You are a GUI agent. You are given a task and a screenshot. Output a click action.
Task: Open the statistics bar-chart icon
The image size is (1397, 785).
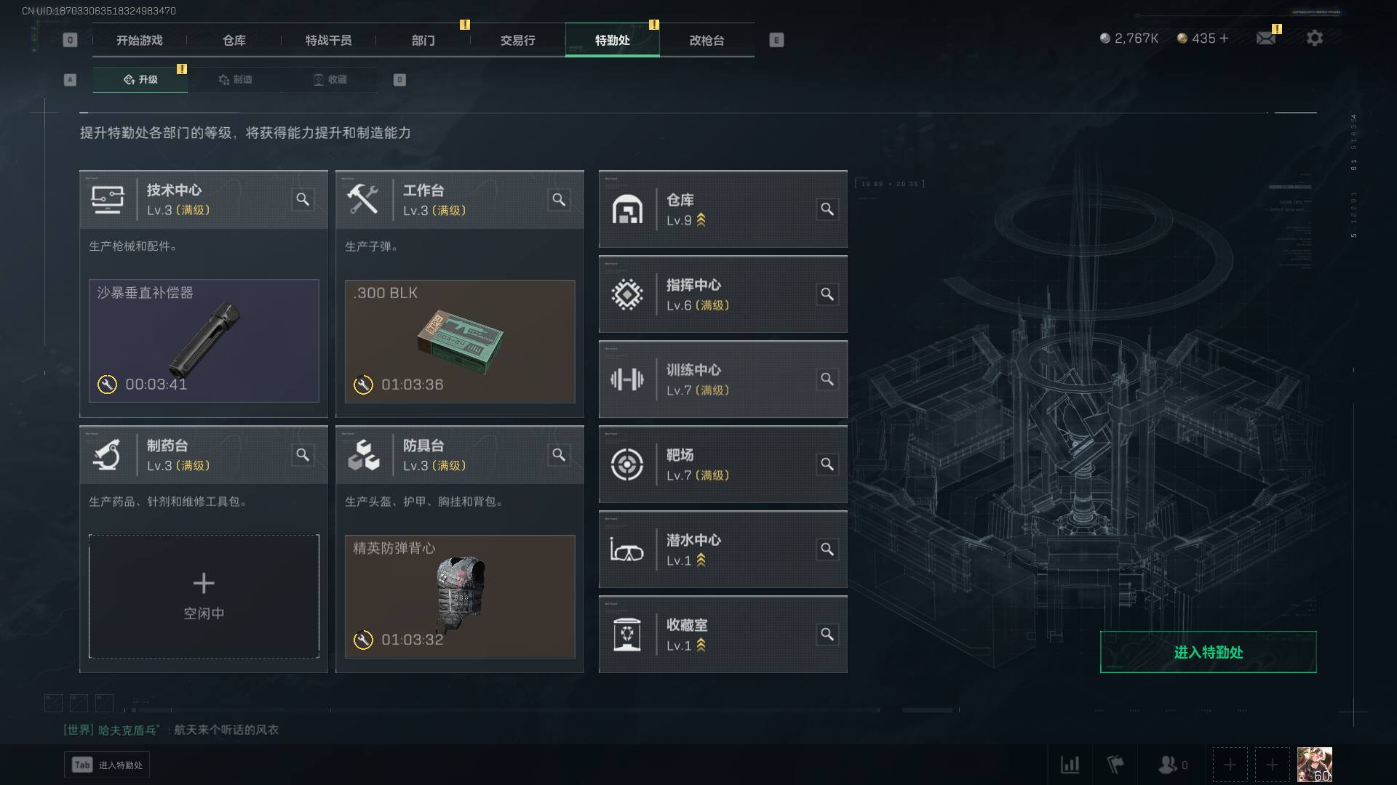coord(1070,765)
